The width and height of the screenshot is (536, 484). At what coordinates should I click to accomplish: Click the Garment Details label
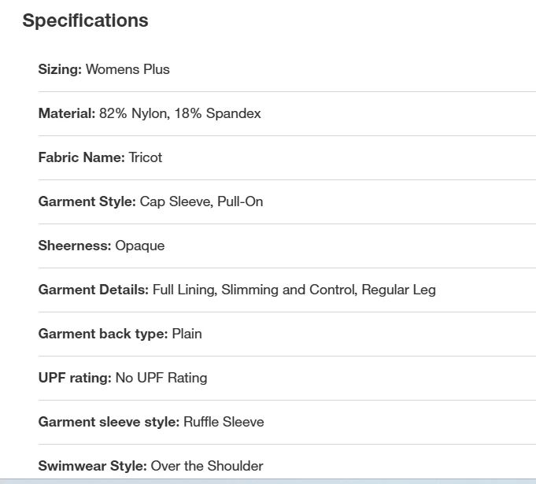click(x=93, y=290)
